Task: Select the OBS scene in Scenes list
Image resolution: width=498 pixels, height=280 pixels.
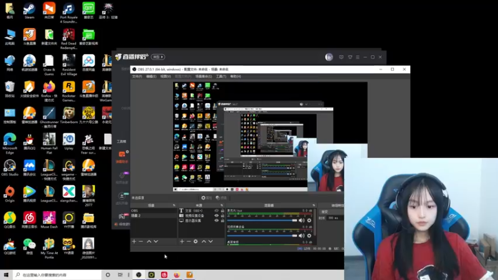Action: click(154, 210)
